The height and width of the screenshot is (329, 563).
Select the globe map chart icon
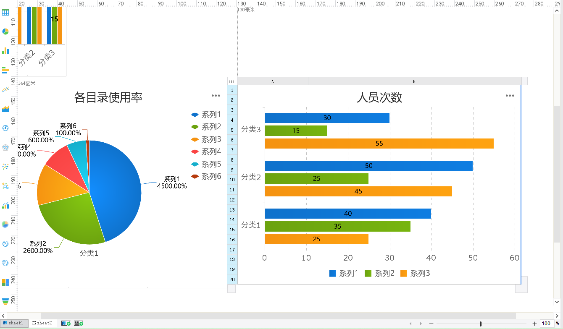pyautogui.click(x=5, y=243)
